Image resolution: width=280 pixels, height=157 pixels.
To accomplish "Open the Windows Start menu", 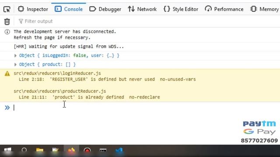I will (x=7, y=150).
